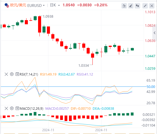157x134 pixels.
Task: Expand the EURUSD symbol dropdown
Action: [x=44, y=6]
